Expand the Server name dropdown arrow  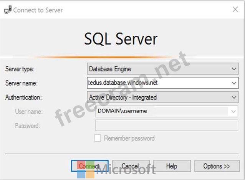pyautogui.click(x=234, y=83)
